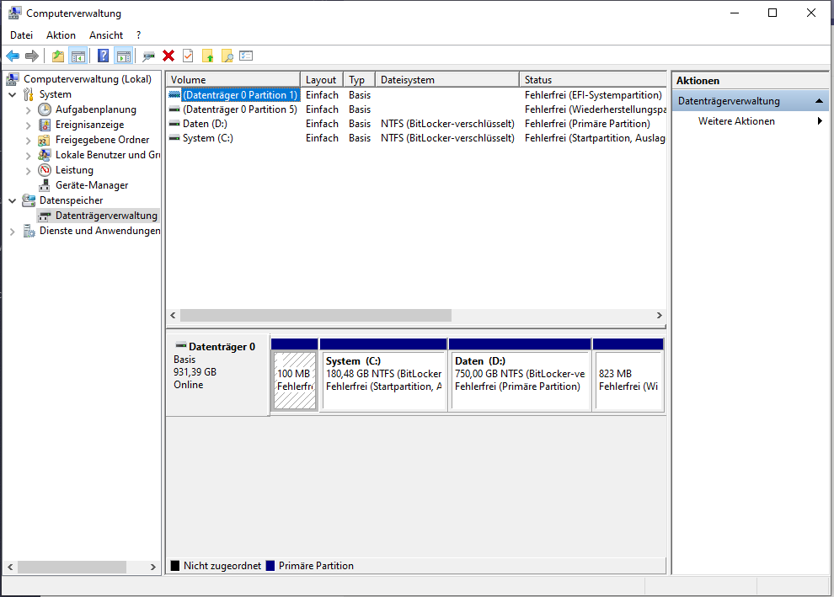
Task: Select Dienste und Anwendungen node
Action: [99, 231]
